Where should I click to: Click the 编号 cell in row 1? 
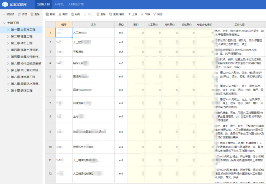coord(64,33)
